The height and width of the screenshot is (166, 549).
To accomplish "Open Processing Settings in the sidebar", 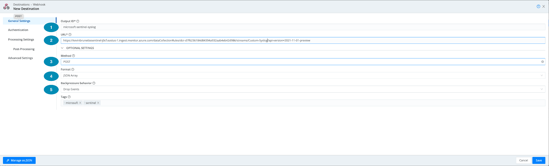I will tap(21, 39).
